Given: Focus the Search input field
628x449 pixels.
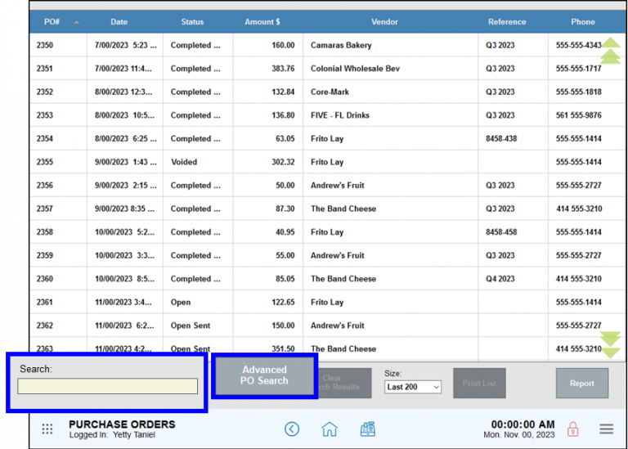Looking at the screenshot, I should (107, 386).
